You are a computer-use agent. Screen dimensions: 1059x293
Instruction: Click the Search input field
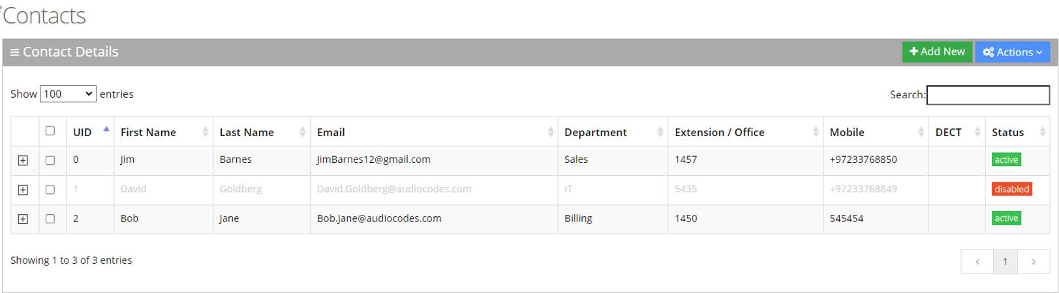pyautogui.click(x=987, y=95)
